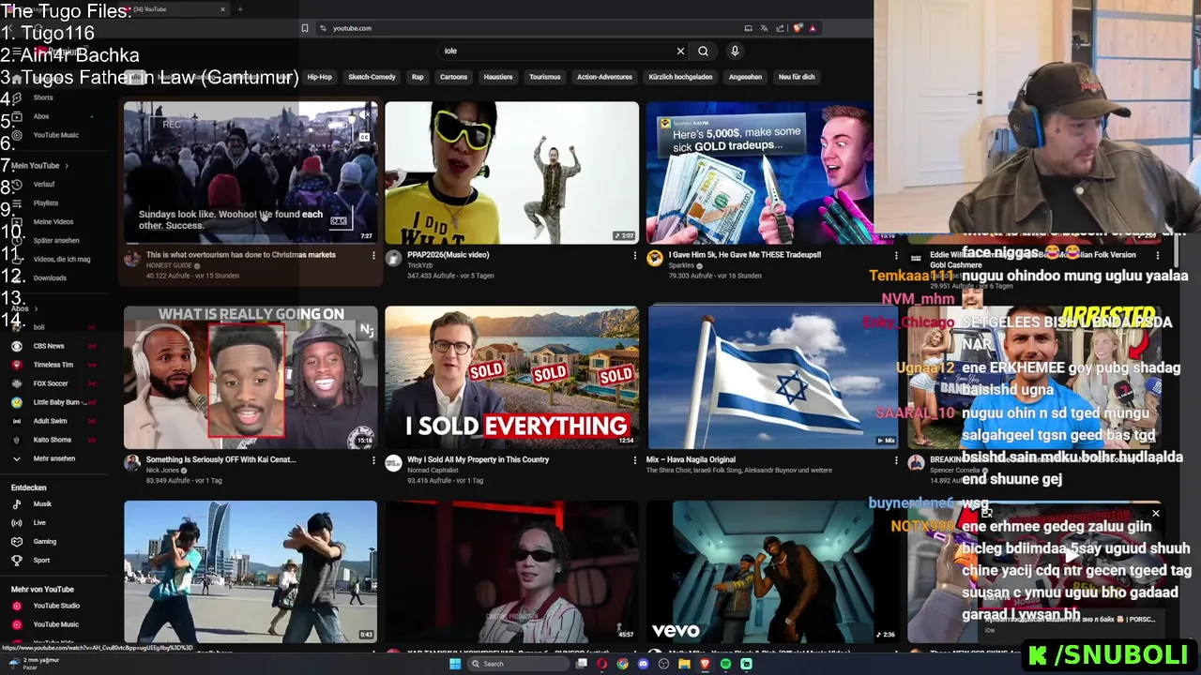Play the Israeli flag mix thumbnail

pyautogui.click(x=772, y=377)
